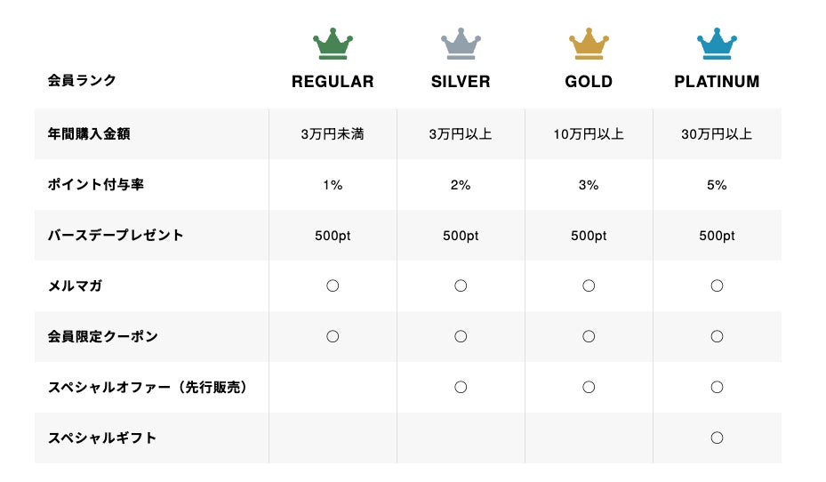Image resolution: width=826 pixels, height=482 pixels.
Task: Click the メルマガ circle under PLATINUM
Action: coord(717,286)
